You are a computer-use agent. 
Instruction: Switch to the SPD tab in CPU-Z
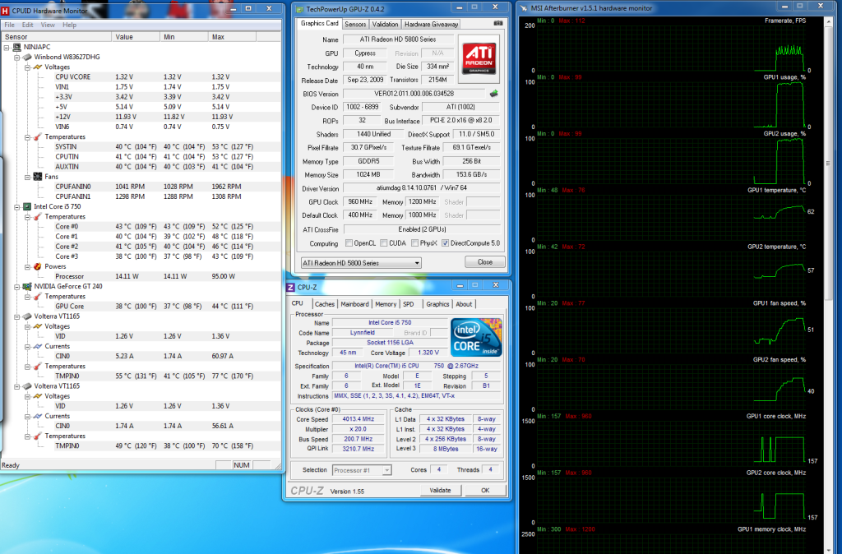[409, 304]
